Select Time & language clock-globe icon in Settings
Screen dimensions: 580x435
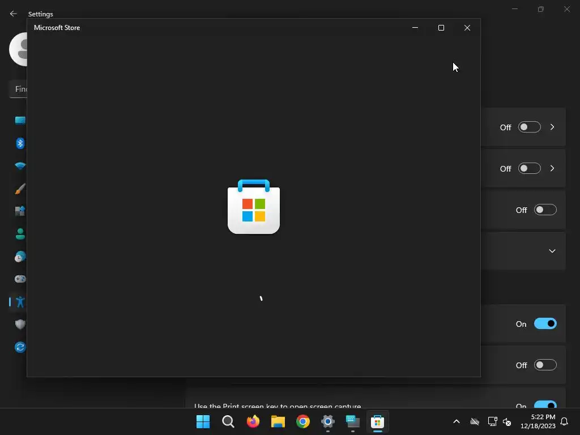coord(20,257)
